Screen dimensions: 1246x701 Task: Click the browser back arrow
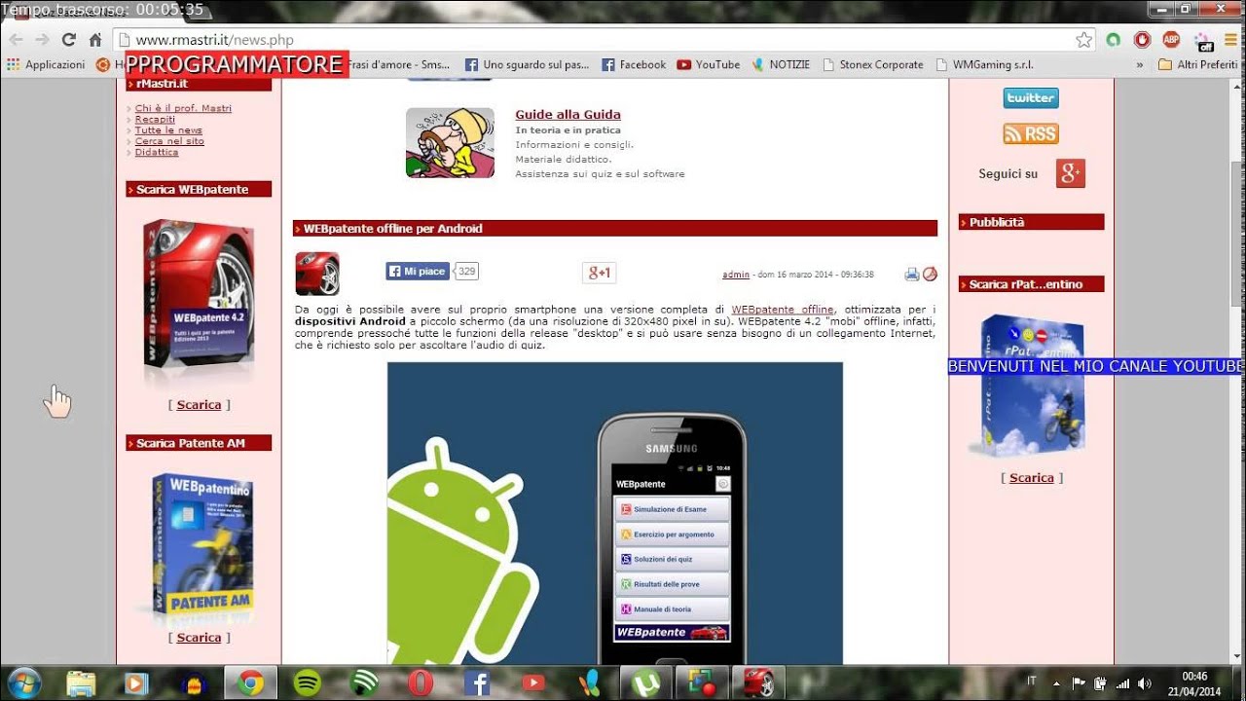[16, 40]
